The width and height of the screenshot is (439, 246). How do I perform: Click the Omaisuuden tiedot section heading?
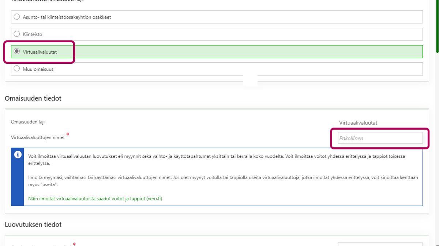[33, 98]
